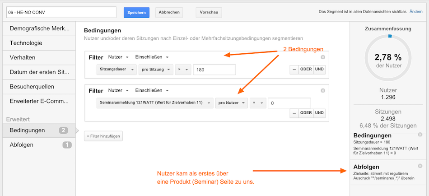Screen dimensions: 429x196
Task: Click minus button in Seminaranmeldung filter row
Action: click(x=294, y=113)
